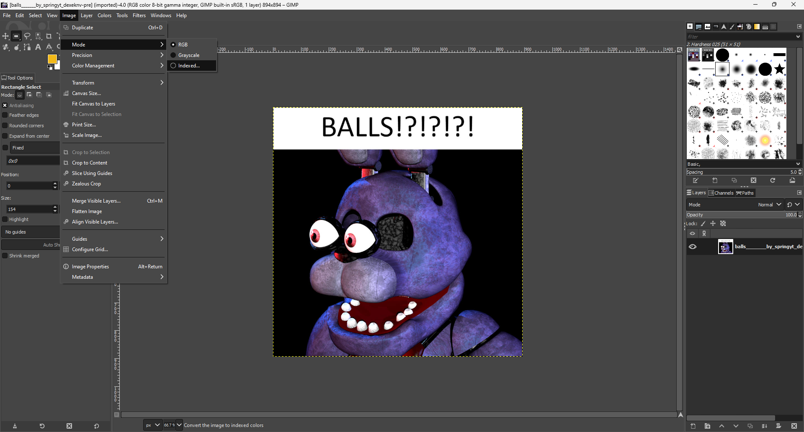Open the layer Mode Normal dropdown
The height and width of the screenshot is (432, 804).
point(734,205)
